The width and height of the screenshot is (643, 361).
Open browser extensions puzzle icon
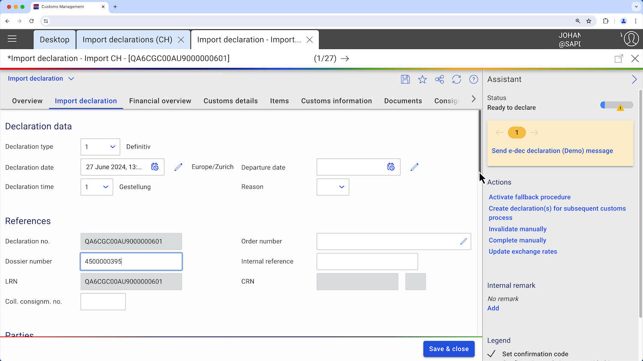coord(606,21)
